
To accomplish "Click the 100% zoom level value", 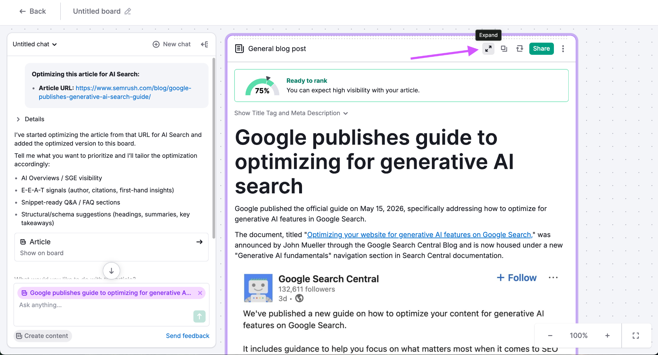I will (x=578, y=335).
